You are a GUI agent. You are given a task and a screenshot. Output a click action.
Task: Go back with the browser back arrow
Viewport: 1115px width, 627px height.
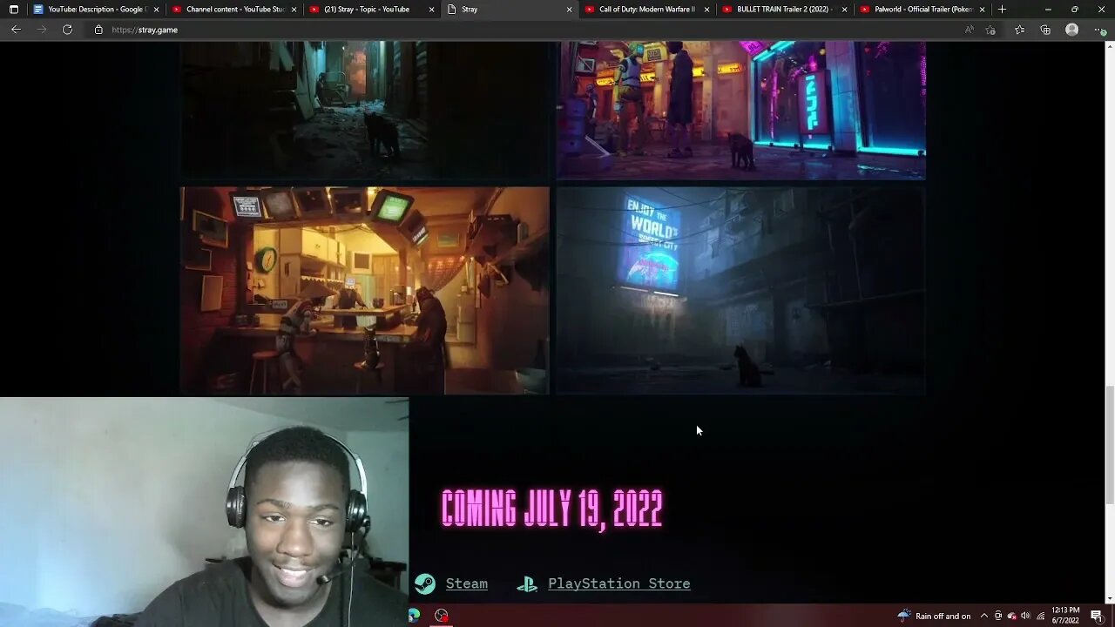click(16, 30)
